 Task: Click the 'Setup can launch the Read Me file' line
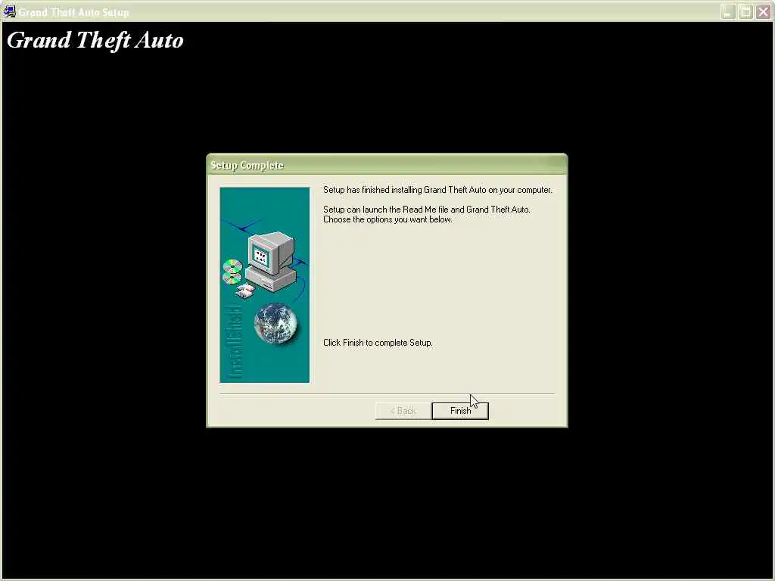coord(427,210)
